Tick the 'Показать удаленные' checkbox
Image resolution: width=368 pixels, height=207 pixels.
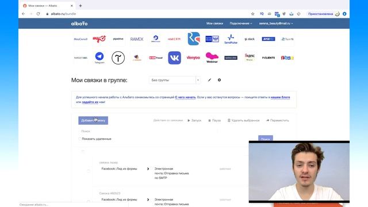click(x=79, y=139)
